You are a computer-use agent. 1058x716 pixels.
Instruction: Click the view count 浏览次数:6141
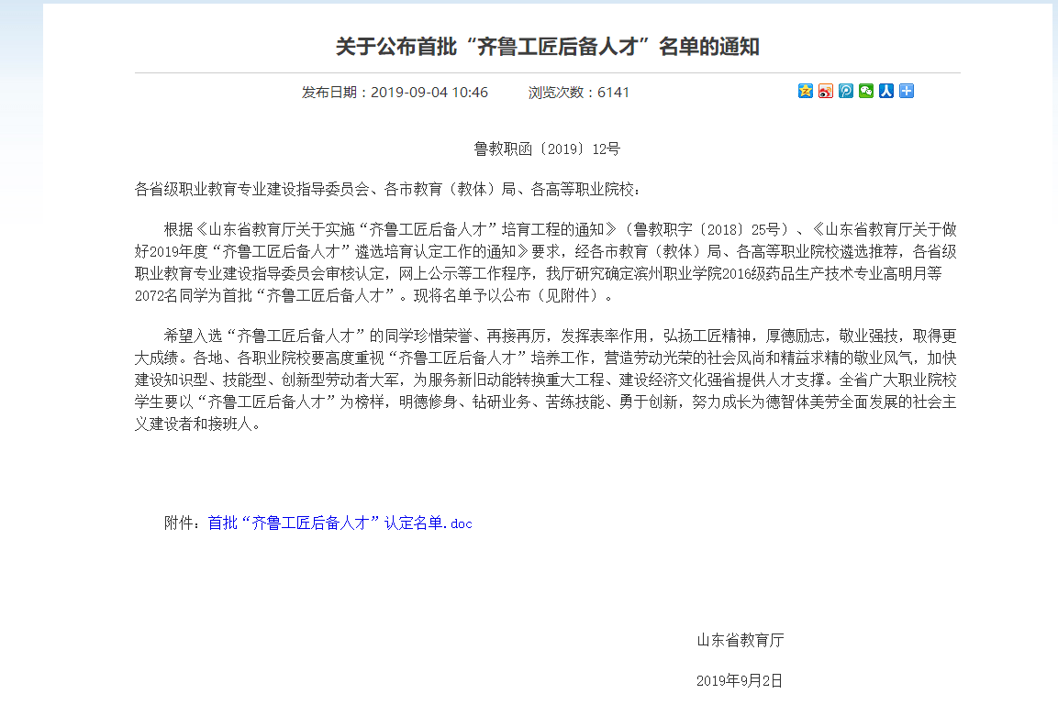pyautogui.click(x=579, y=93)
